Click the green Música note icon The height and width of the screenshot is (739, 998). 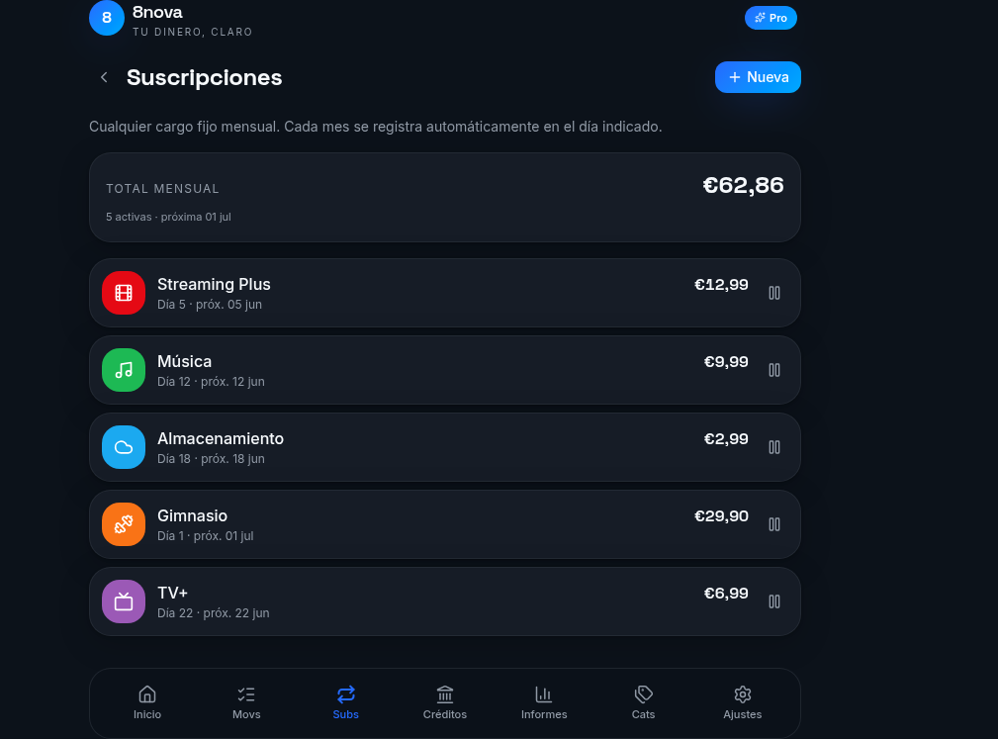click(x=124, y=370)
